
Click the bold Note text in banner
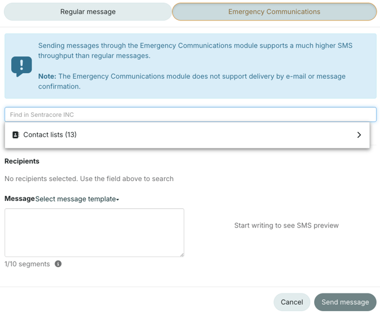pyautogui.click(x=47, y=76)
